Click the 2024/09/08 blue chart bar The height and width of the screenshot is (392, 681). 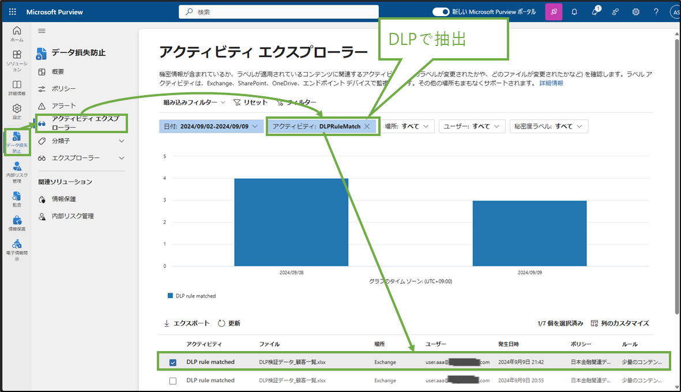(x=291, y=223)
